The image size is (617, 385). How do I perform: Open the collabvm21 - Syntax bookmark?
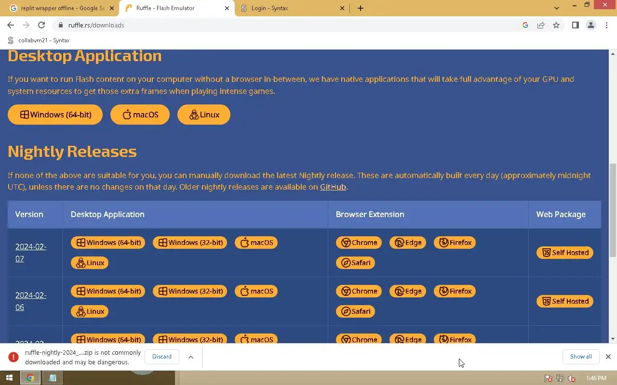click(39, 40)
